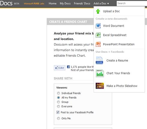Click the Word document W icon
This screenshot has height=129, width=147.
(x=98, y=26)
